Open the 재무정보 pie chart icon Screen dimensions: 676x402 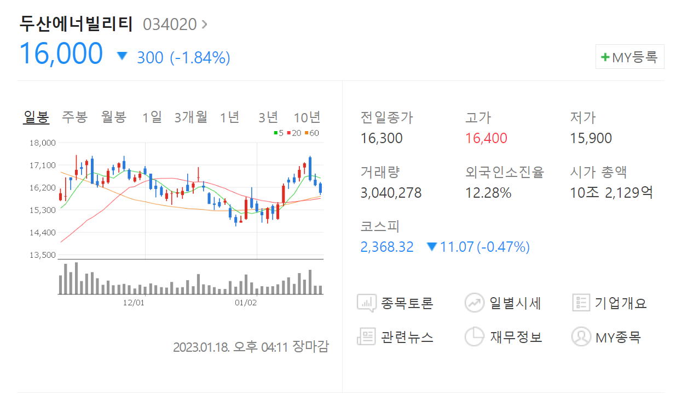click(475, 336)
